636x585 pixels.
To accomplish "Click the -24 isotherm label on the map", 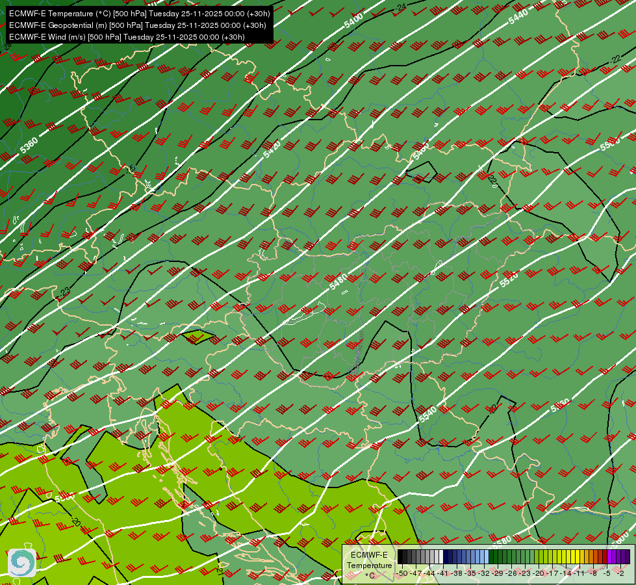I will point(401,7).
